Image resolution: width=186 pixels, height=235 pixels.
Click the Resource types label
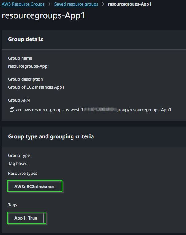pos(22,174)
